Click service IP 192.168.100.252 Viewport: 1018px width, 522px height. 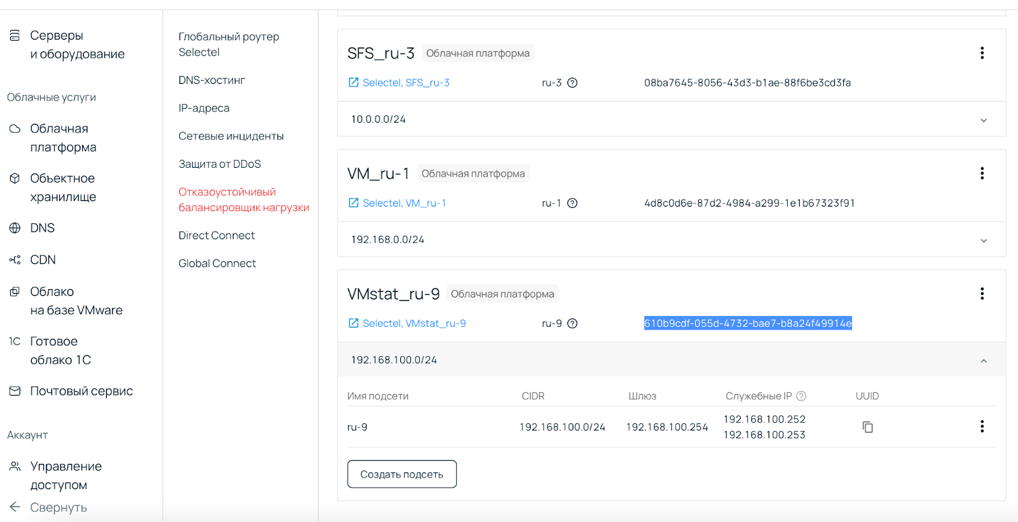pos(764,420)
